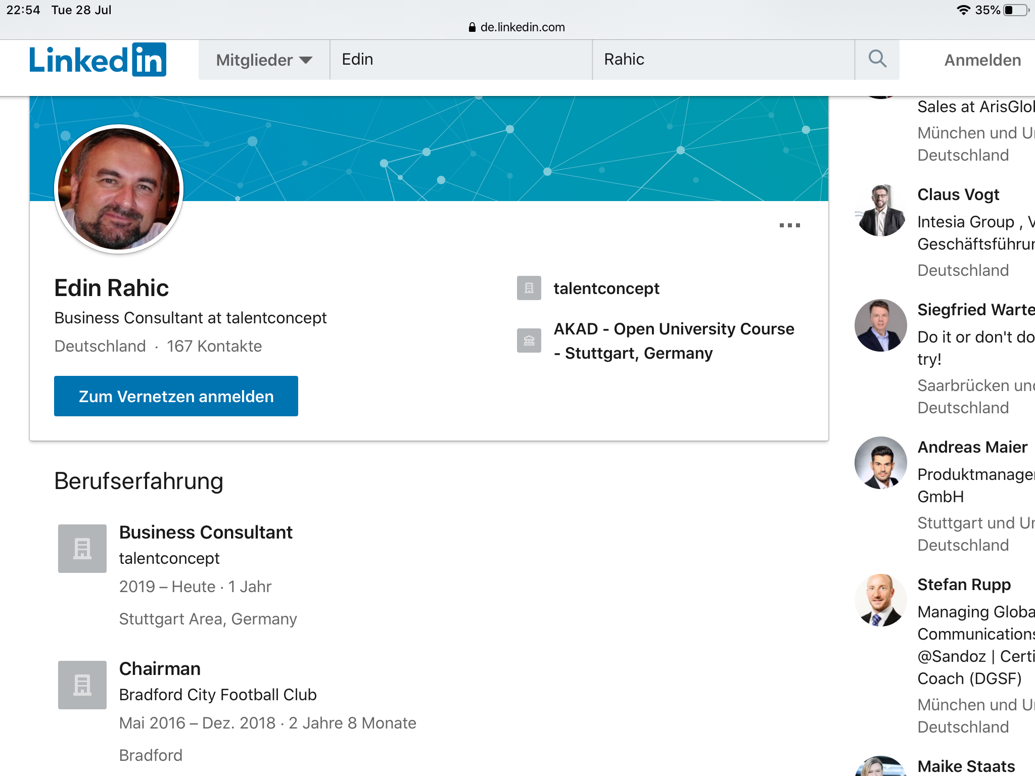Click the Chairman job company icon
The image size is (1035, 776).
tap(82, 685)
